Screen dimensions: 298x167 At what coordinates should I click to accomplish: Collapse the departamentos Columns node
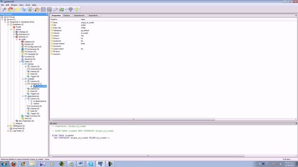(x=26, y=99)
